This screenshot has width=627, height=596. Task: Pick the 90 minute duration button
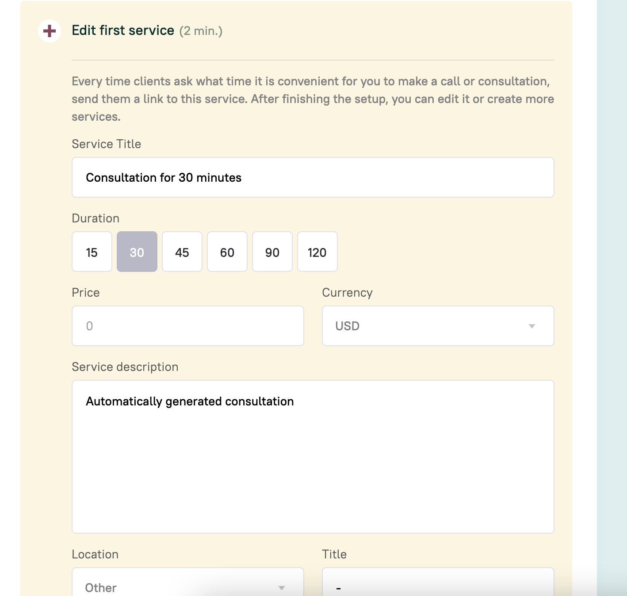[x=272, y=252]
